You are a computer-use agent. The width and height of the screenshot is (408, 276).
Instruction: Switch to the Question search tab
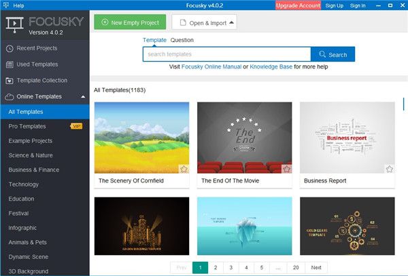coord(182,40)
